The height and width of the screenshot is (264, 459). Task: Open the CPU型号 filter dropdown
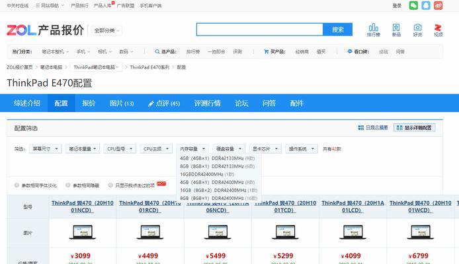120,148
